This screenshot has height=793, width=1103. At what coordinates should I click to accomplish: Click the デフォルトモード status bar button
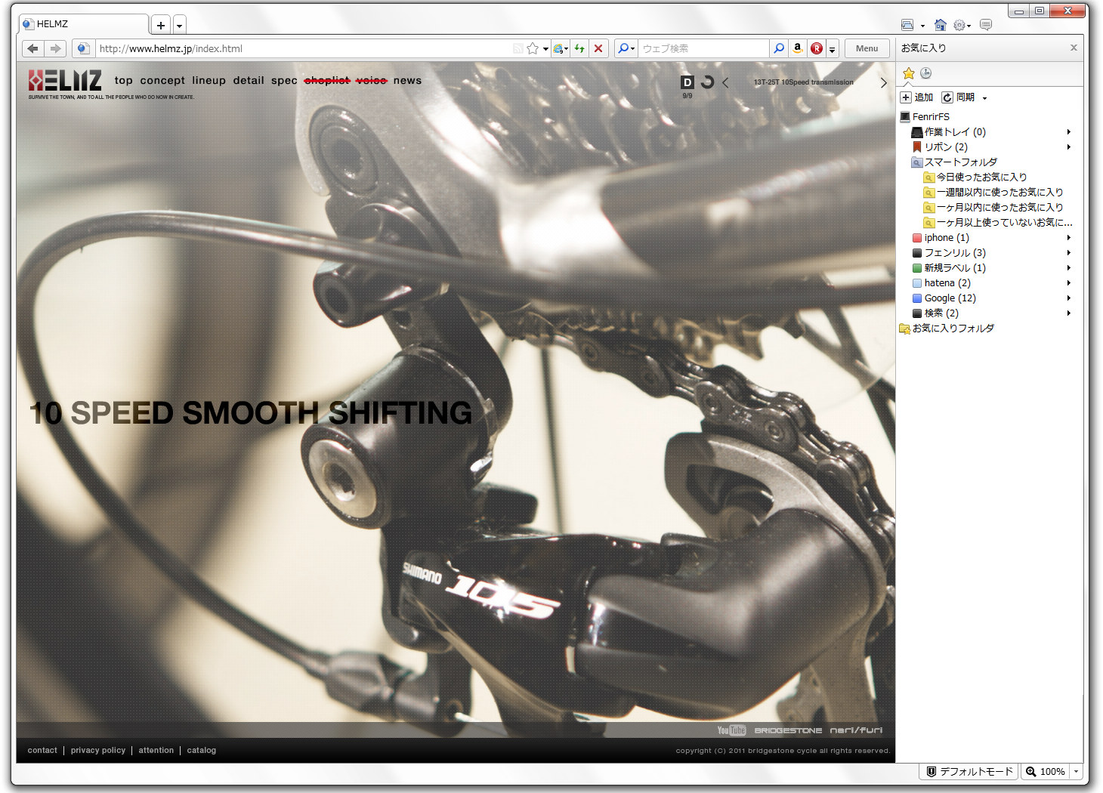point(969,771)
